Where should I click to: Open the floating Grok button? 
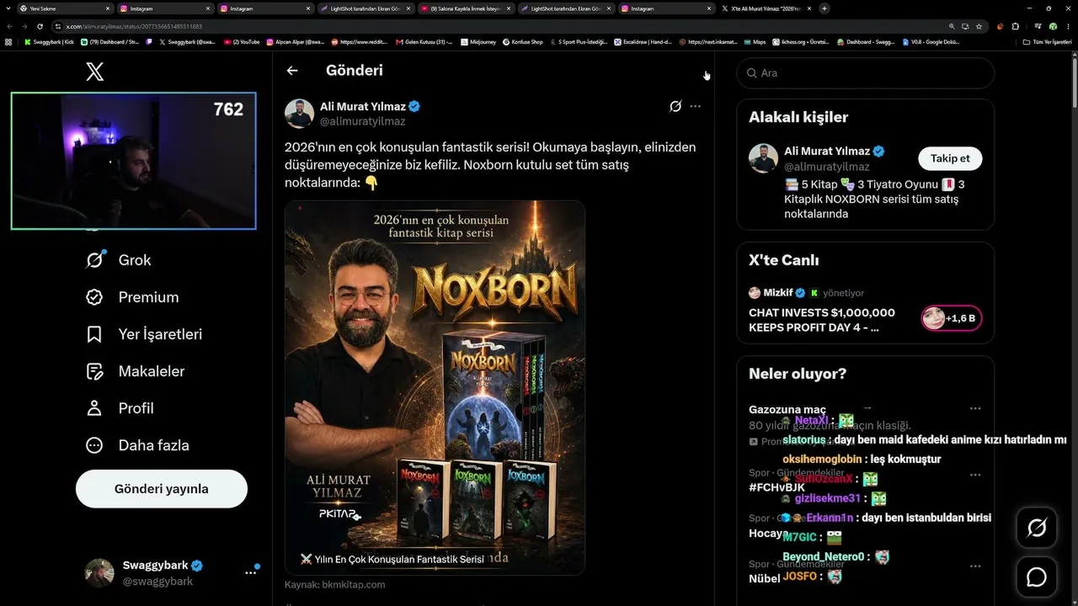(1037, 528)
